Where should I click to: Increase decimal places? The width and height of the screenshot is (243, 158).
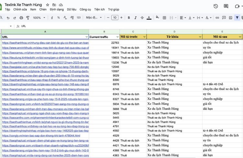point(72,18)
